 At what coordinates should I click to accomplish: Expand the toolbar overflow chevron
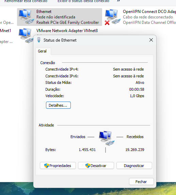pyautogui.click(x=118, y=1)
